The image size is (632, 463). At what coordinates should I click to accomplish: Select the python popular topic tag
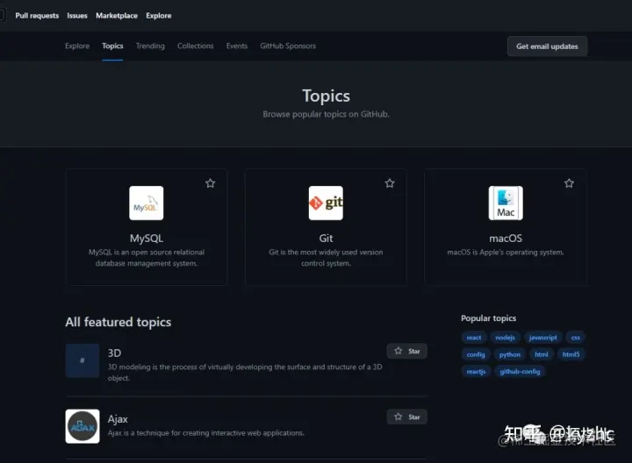click(509, 354)
